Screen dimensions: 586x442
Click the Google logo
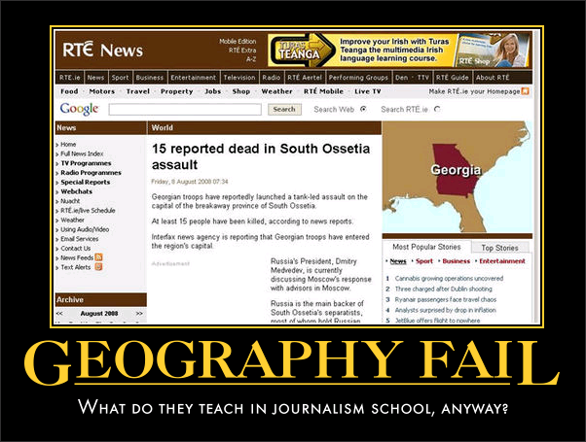pos(79,109)
